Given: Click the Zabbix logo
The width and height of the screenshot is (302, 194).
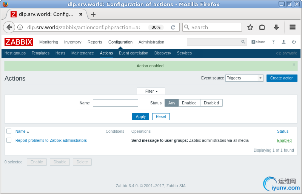Looking at the screenshot, I should pos(19,42).
